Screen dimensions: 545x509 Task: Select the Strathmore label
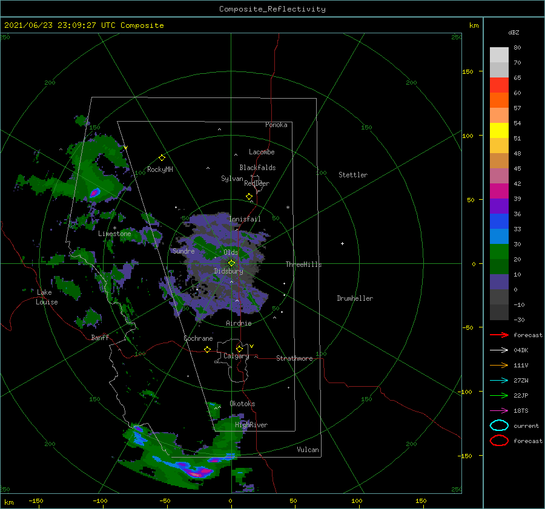294,358
